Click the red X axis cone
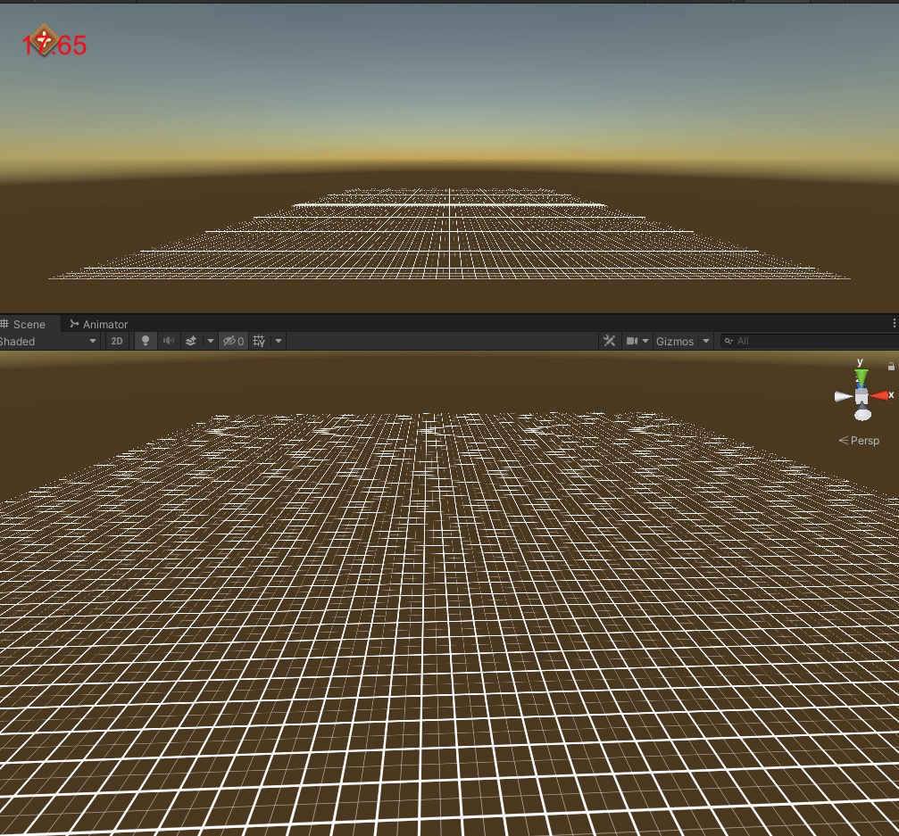Screen dimensions: 899x836 point(879,395)
